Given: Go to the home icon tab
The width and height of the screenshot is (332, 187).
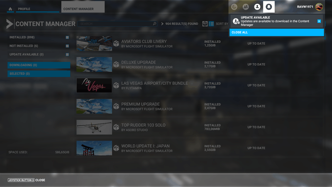Looking at the screenshot, I should point(10,9).
